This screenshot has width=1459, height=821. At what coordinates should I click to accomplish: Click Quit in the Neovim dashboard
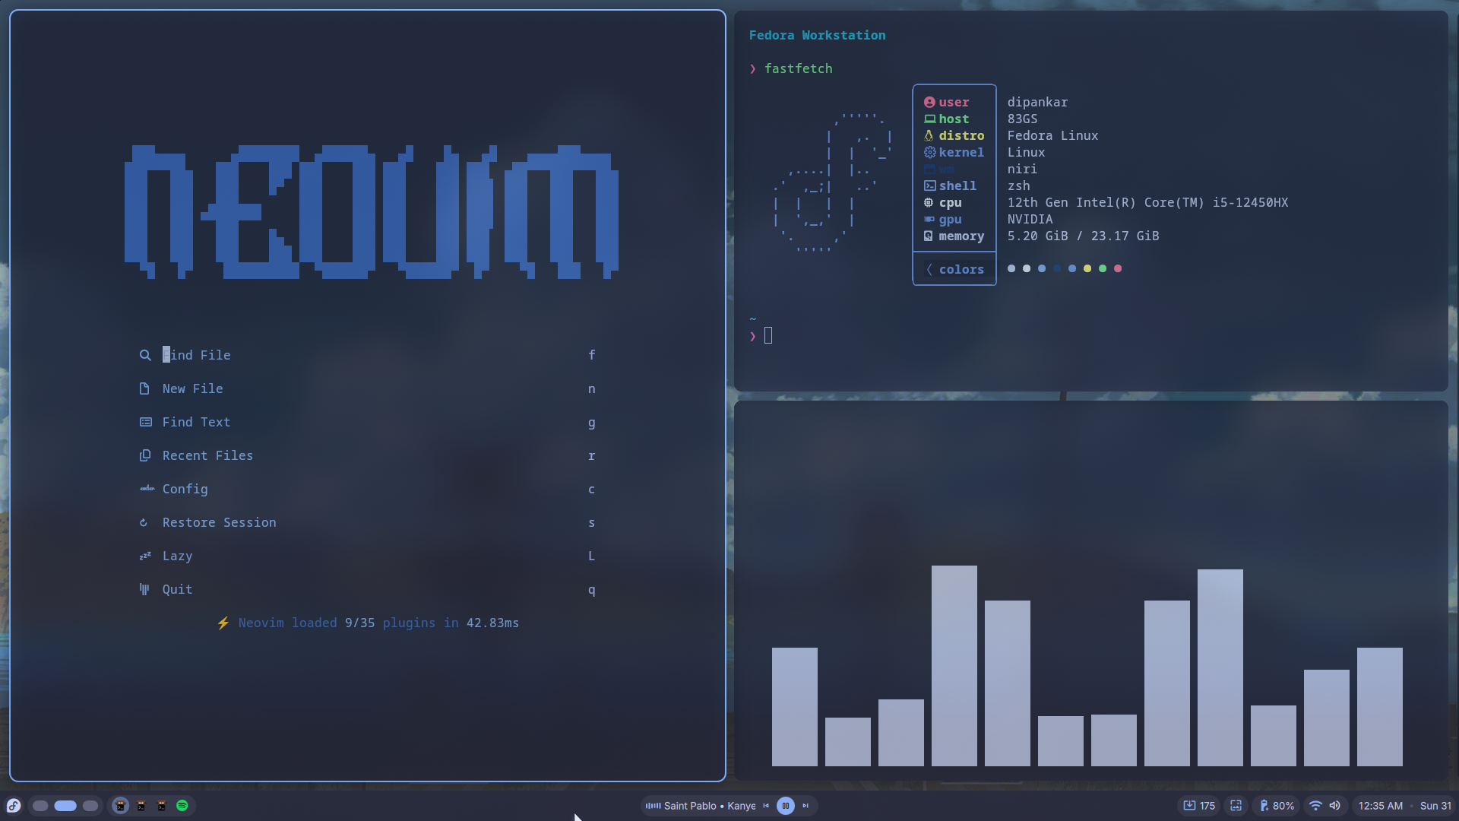pyautogui.click(x=367, y=589)
